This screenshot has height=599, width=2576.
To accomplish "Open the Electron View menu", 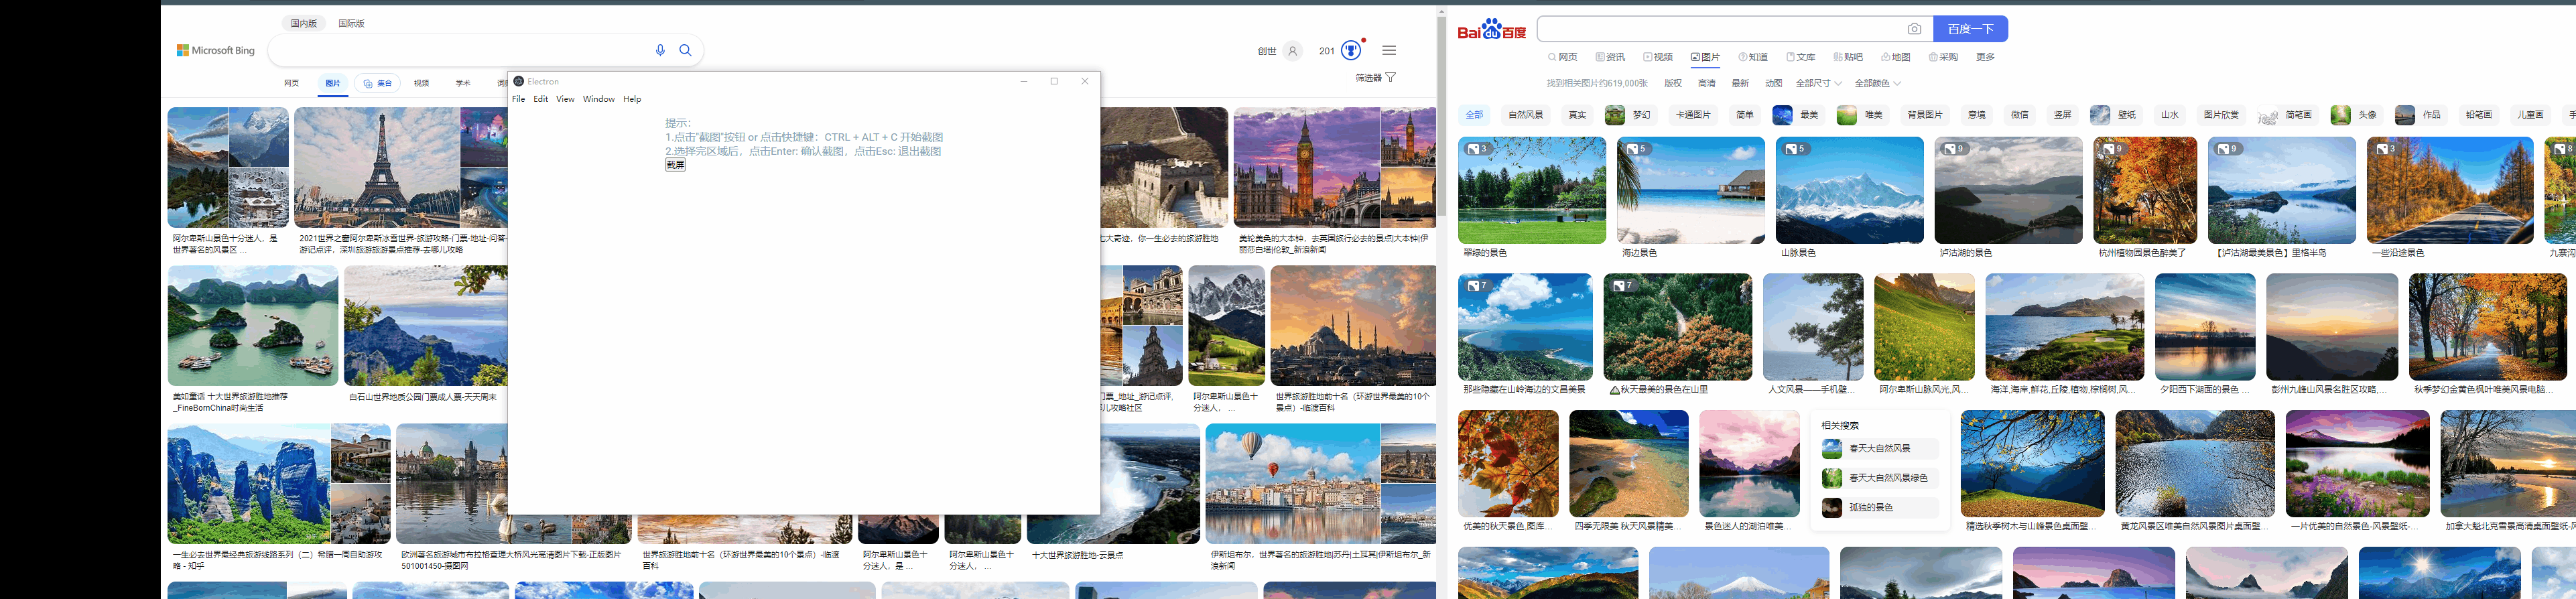I will coord(565,99).
